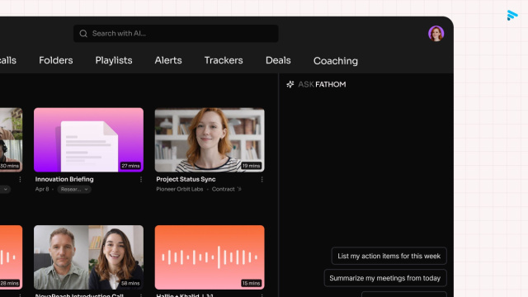The width and height of the screenshot is (528, 297).
Task: Expand the Resear... tag dropdown
Action: point(74,189)
